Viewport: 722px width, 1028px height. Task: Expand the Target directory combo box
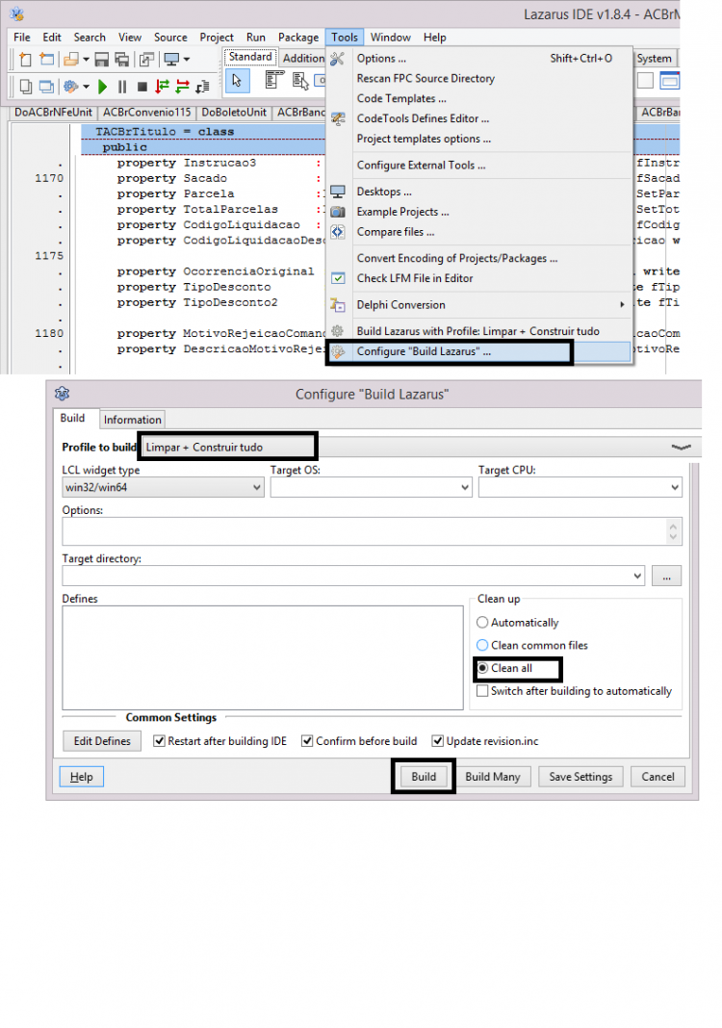pos(637,576)
